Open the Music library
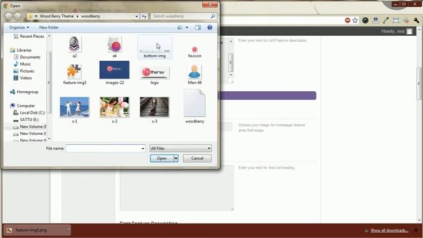The width and height of the screenshot is (423, 238). point(22,64)
